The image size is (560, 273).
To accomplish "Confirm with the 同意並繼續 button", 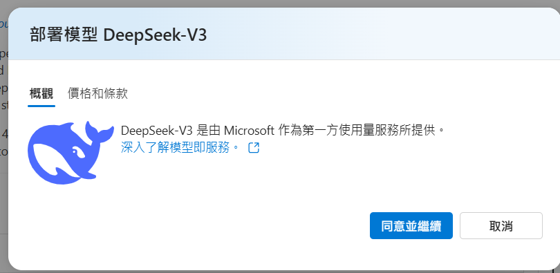I will click(x=411, y=225).
